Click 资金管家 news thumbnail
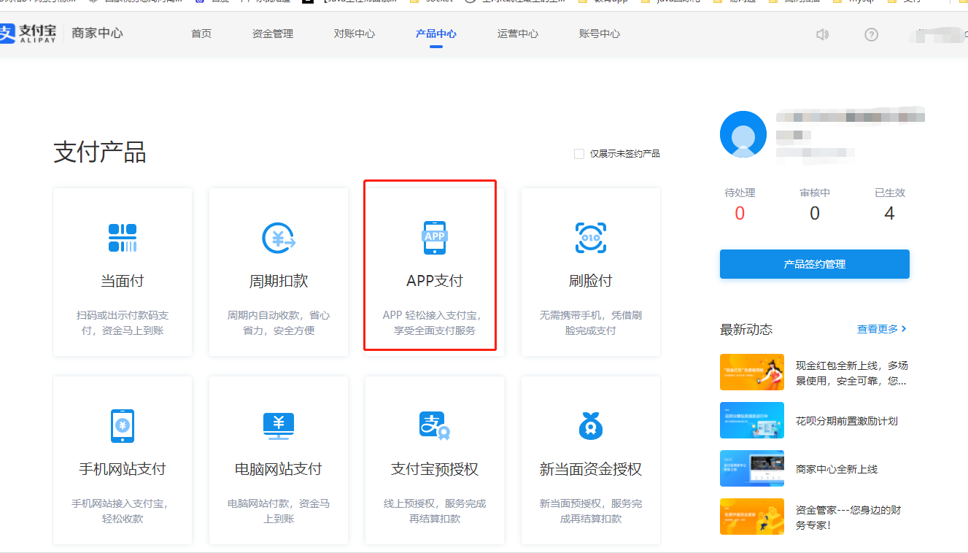This screenshot has height=553, width=968. pyautogui.click(x=752, y=517)
